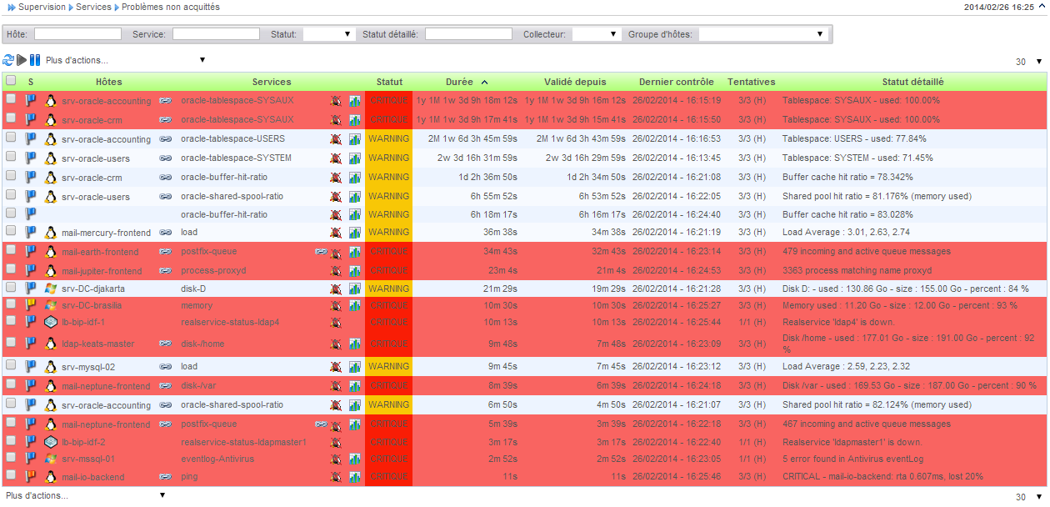Click the collapse arrow beside the date at top right

coord(1043,6)
